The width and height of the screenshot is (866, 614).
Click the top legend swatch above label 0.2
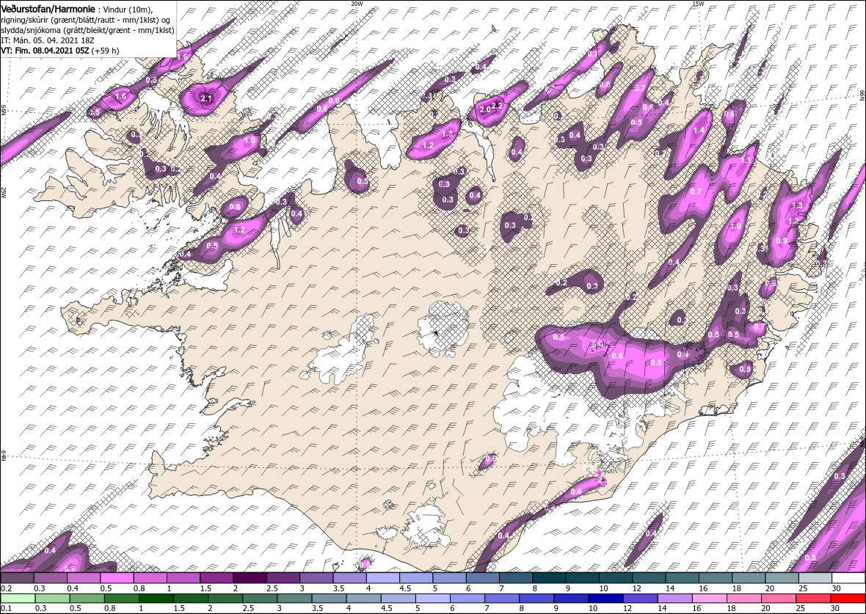point(18,577)
